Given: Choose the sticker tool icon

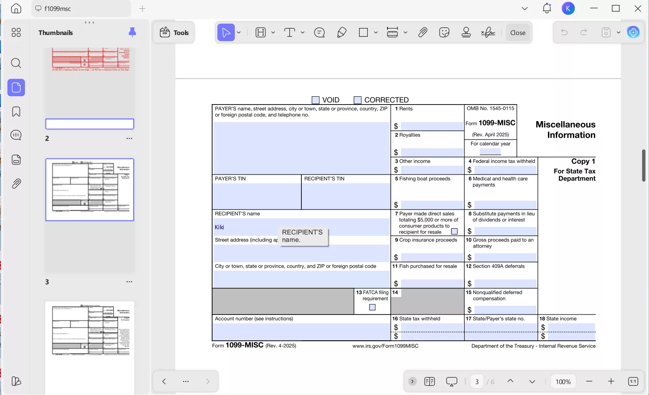Looking at the screenshot, I should [444, 32].
